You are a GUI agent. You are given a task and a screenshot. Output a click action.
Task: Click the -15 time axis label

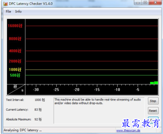[x=97, y=90]
